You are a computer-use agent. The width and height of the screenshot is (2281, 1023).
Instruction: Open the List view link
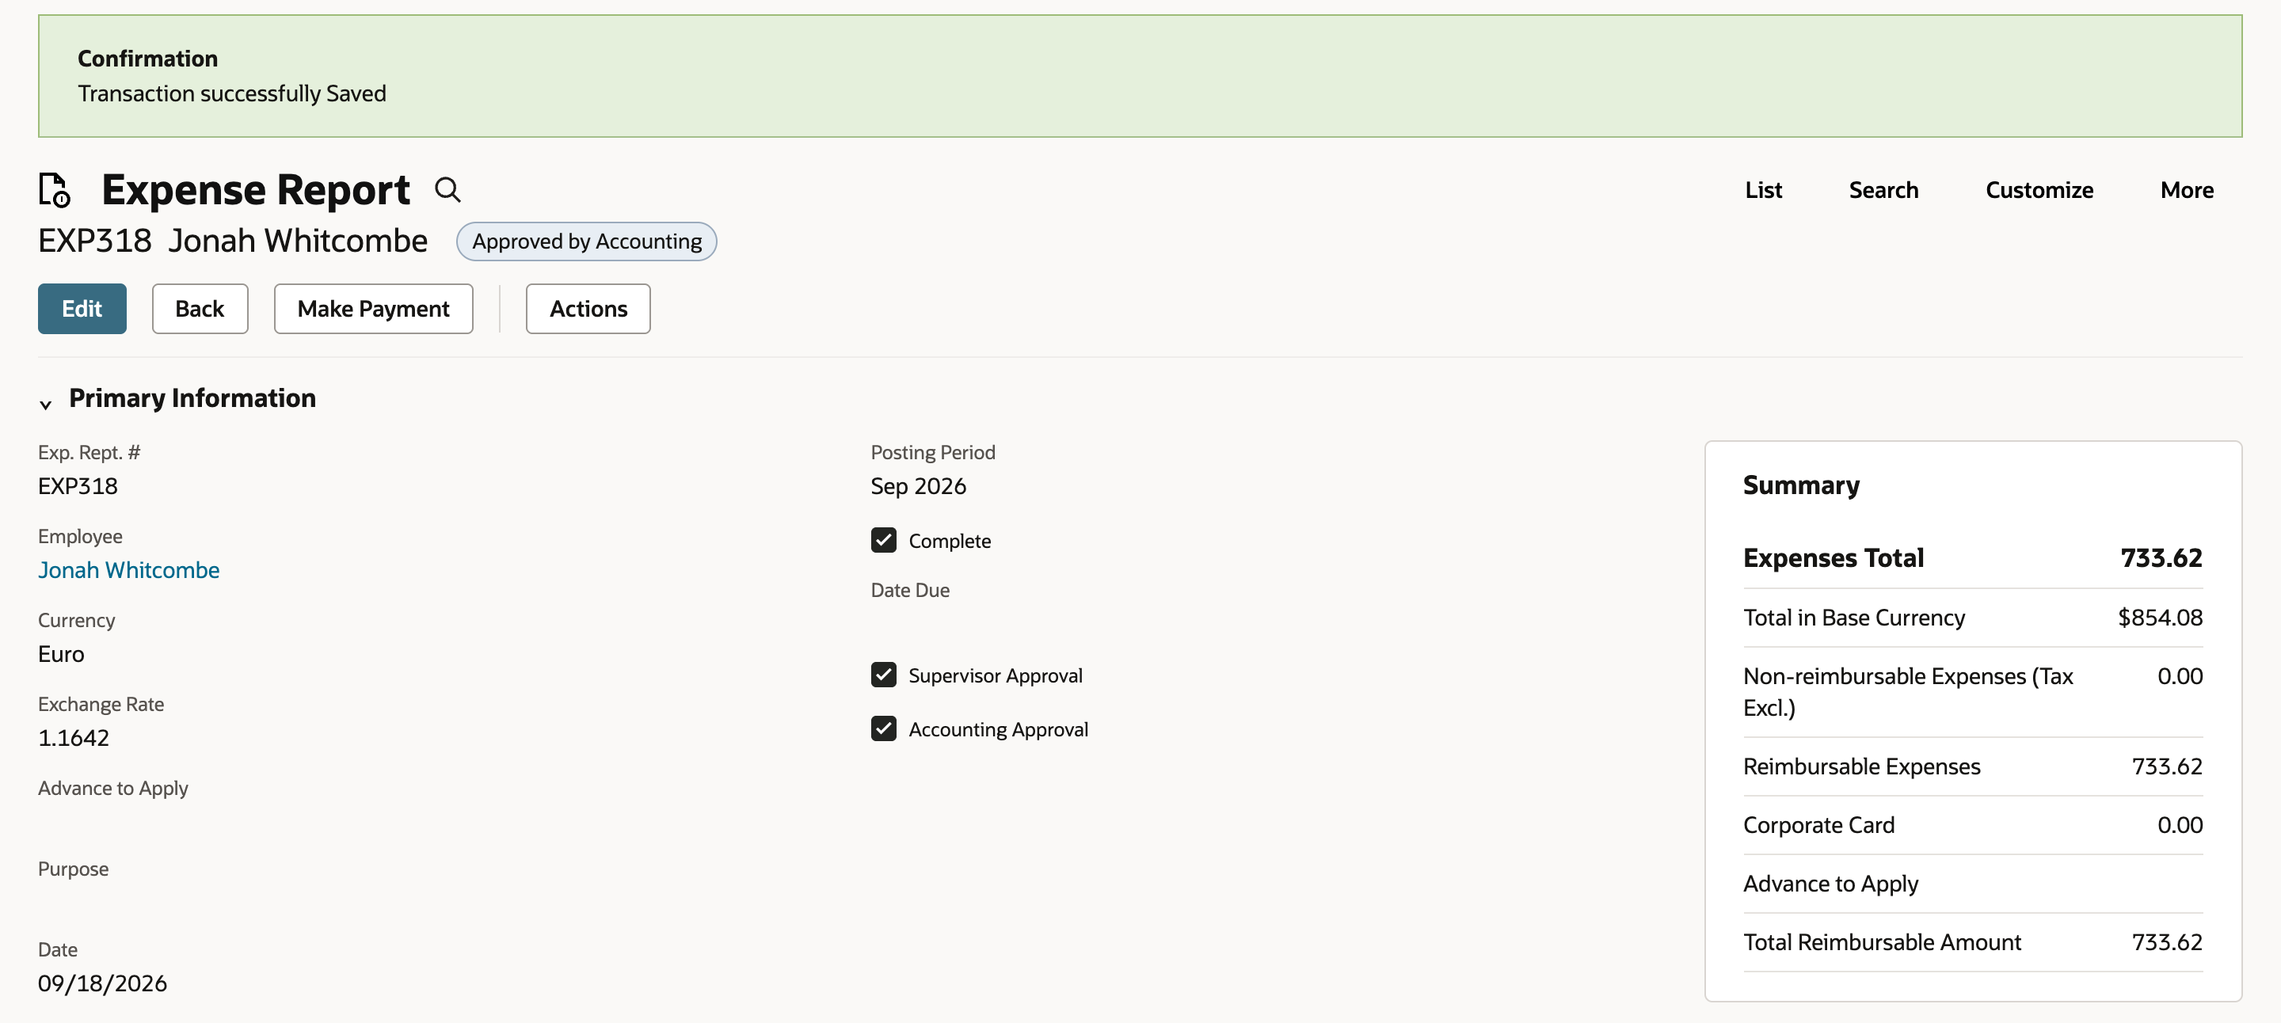tap(1763, 189)
